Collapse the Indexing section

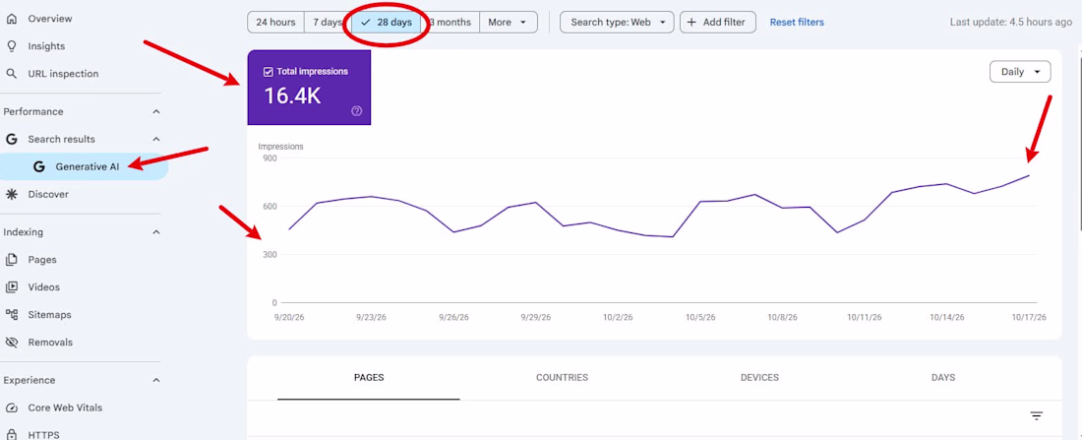(x=156, y=232)
